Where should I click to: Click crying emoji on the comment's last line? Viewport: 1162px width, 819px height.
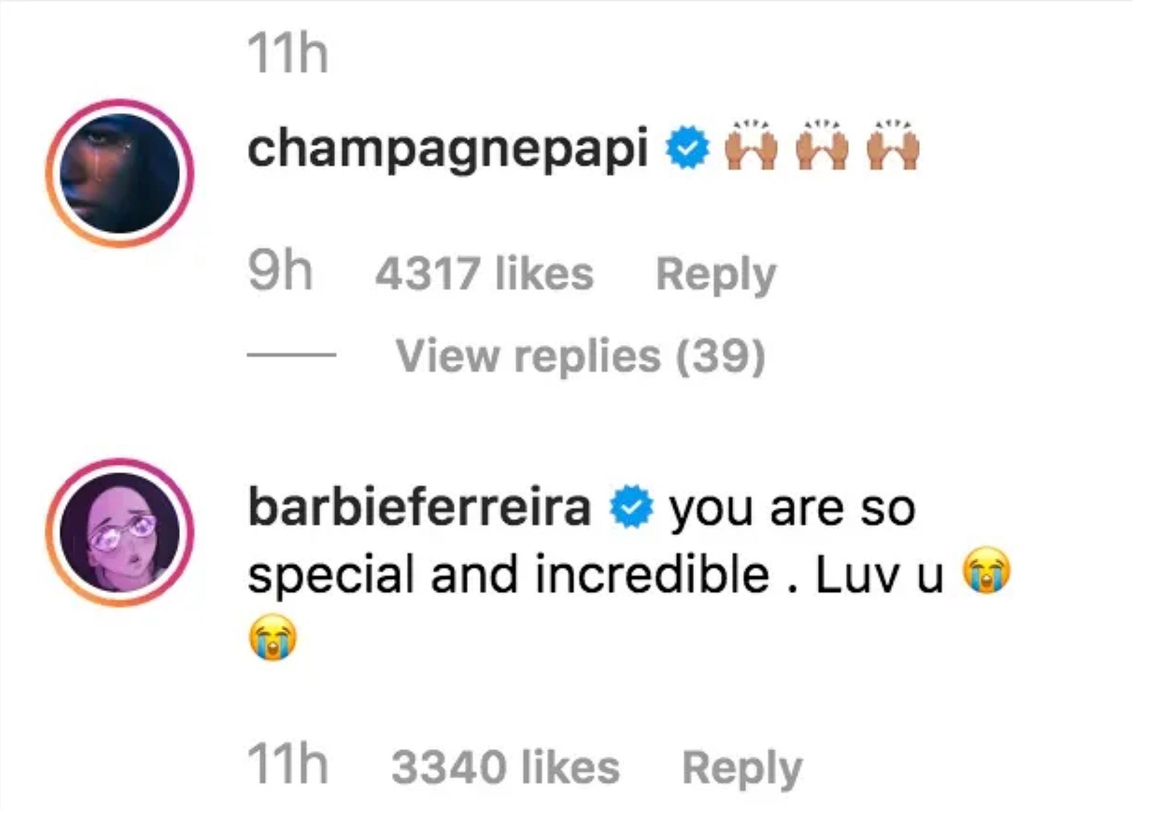click(x=272, y=638)
